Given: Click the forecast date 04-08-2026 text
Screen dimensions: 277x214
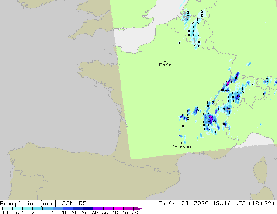Looking at the screenshot, I should click(188, 204).
